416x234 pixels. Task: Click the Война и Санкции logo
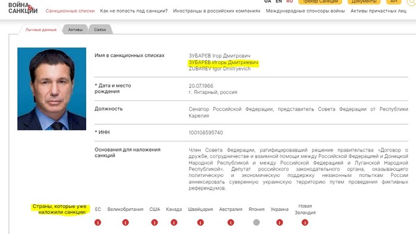pyautogui.click(x=23, y=8)
